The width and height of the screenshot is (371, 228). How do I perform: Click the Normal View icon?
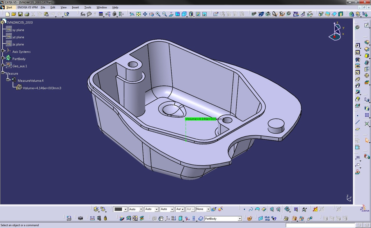(171, 14)
